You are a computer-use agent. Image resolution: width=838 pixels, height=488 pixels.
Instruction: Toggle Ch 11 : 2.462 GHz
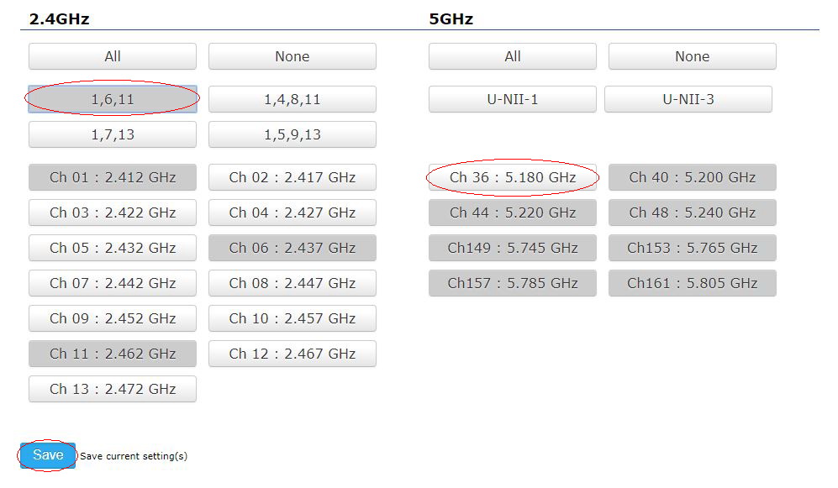113,354
